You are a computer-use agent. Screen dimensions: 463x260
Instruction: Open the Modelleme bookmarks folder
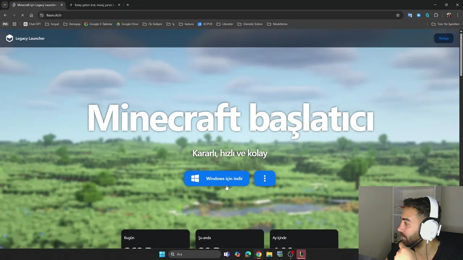tap(277, 24)
